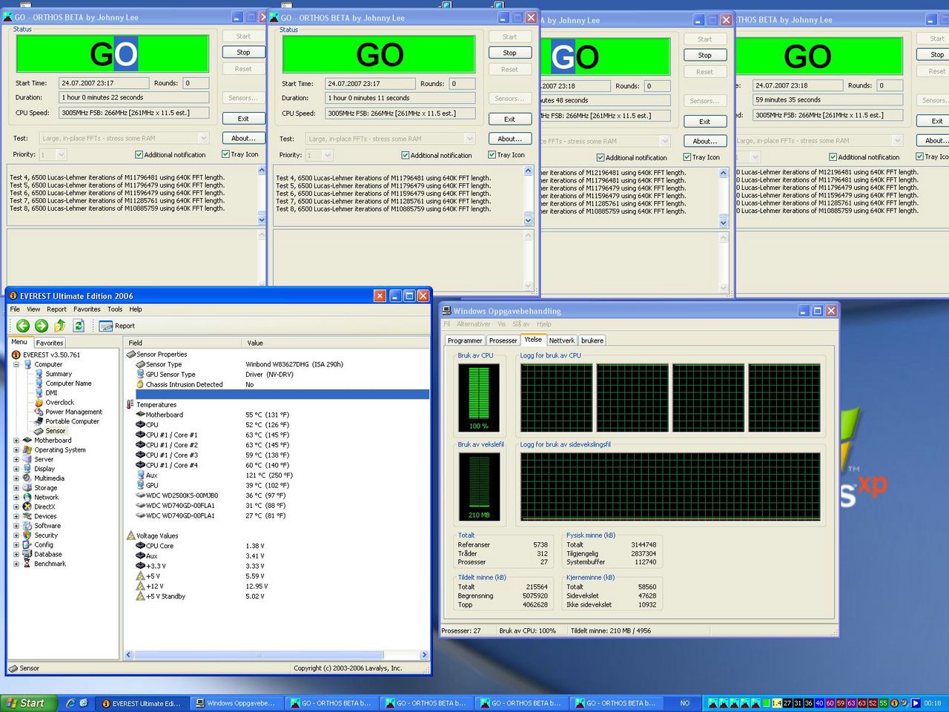
Task: Expand the Operating System tree node
Action: tap(16, 450)
